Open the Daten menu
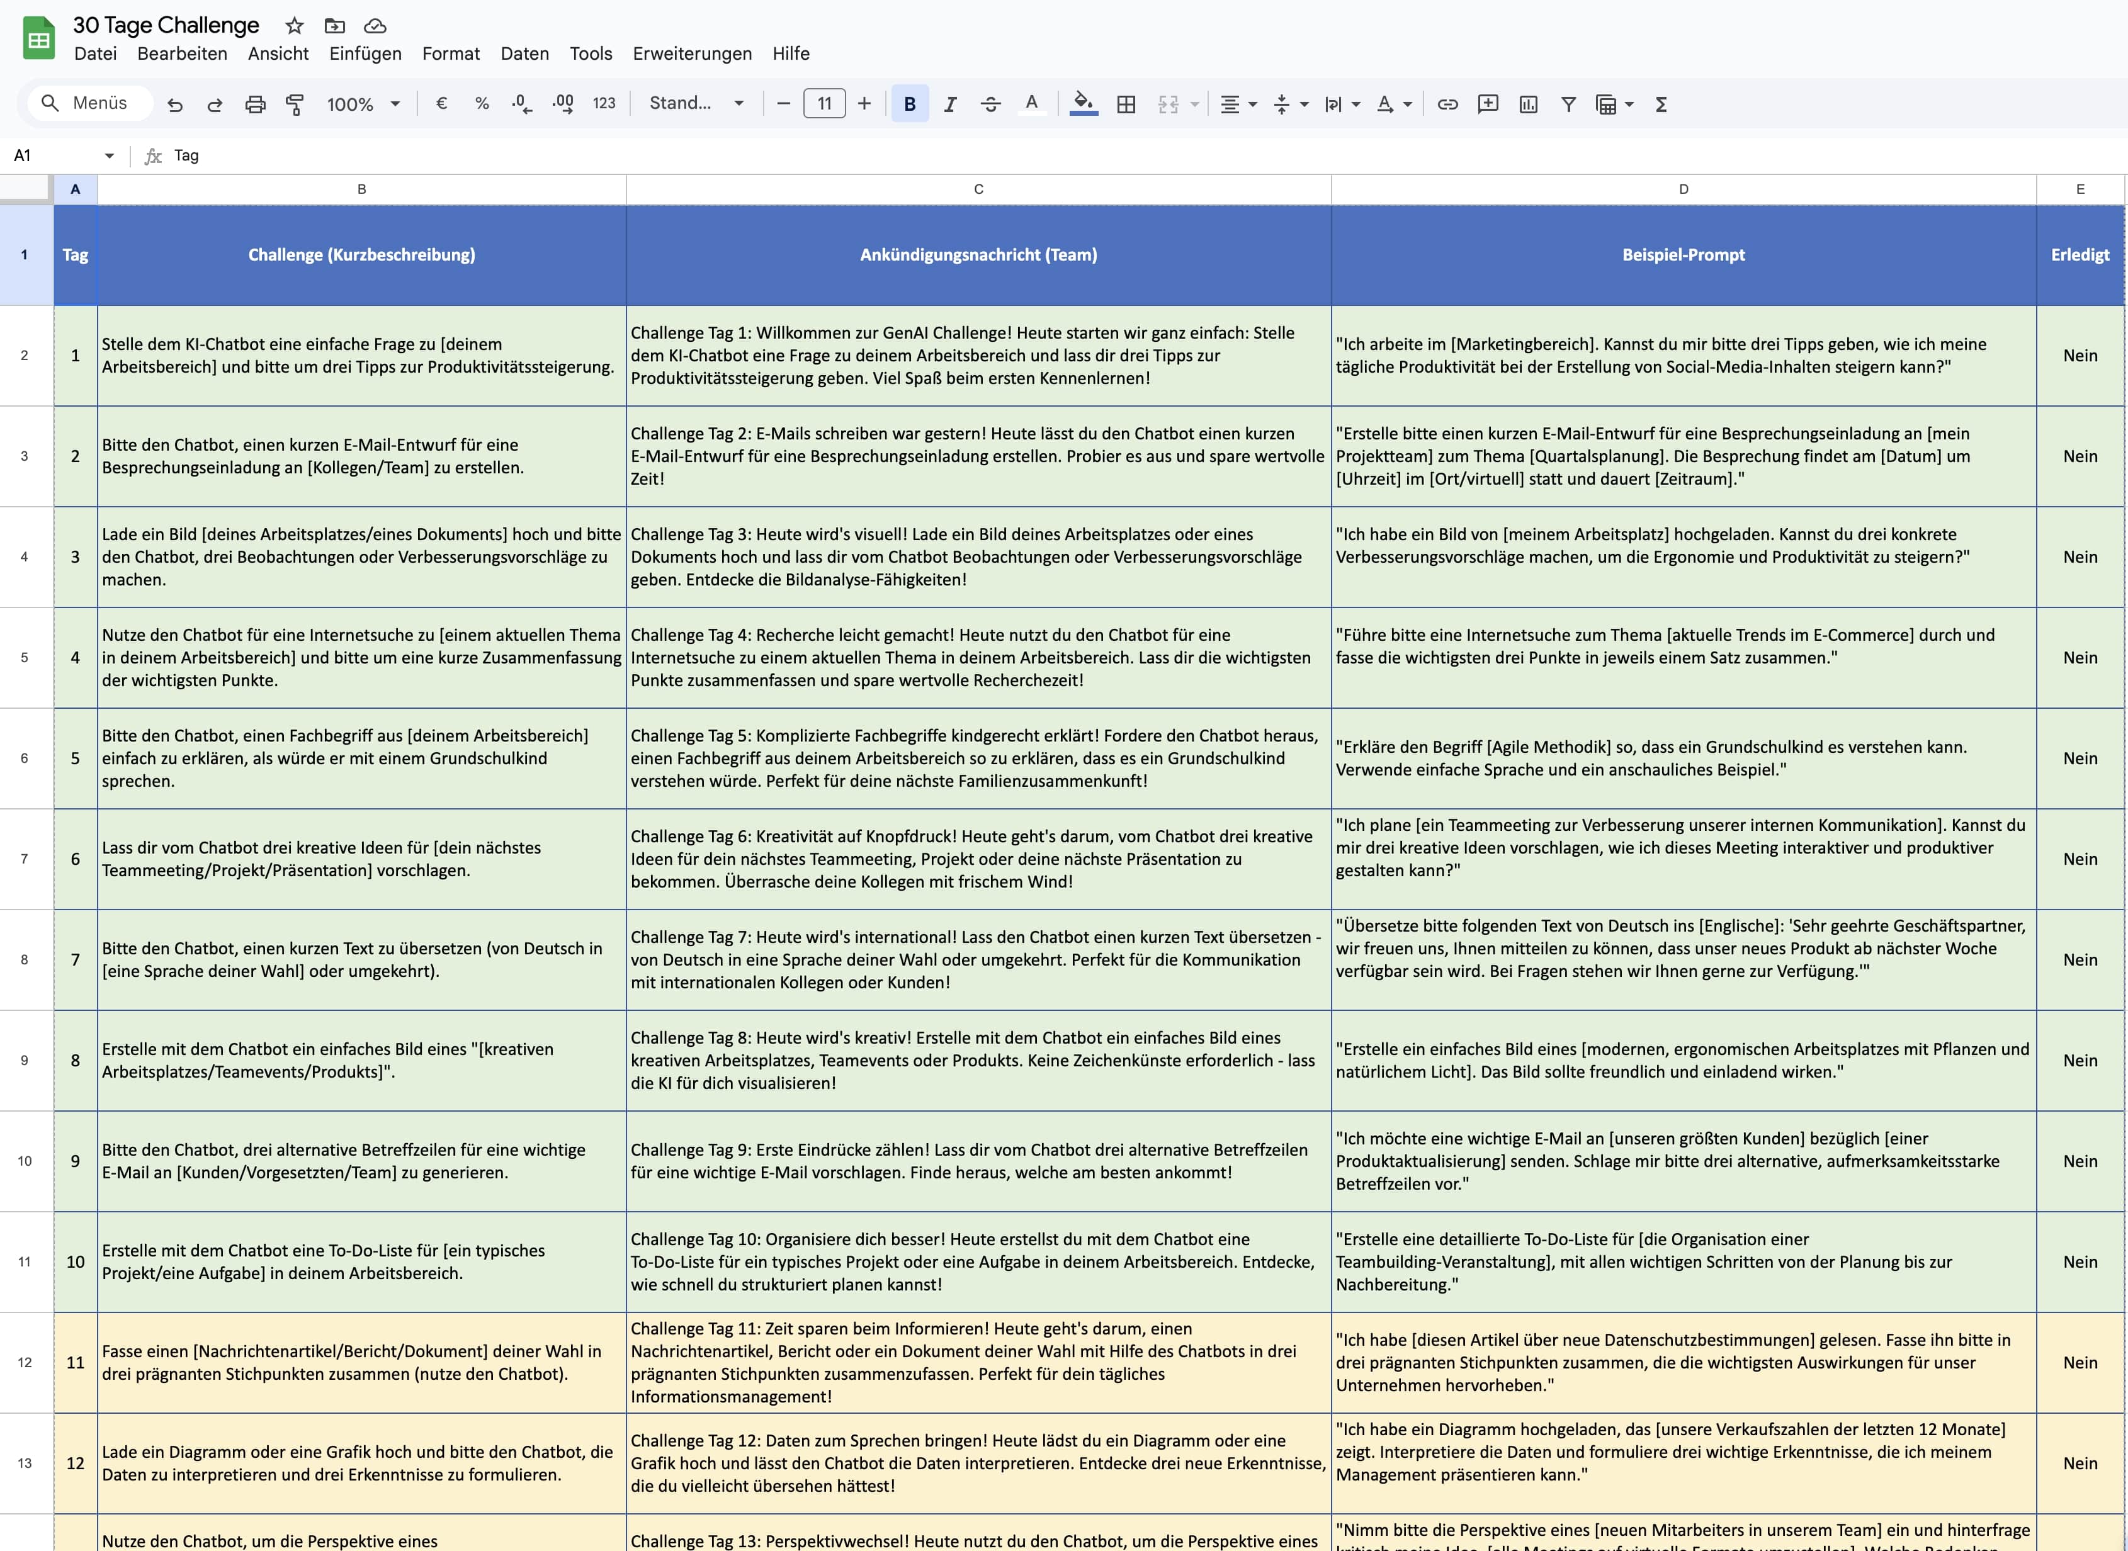 pos(524,54)
